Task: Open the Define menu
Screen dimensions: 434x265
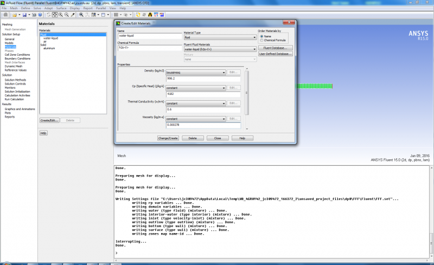Action: (25, 8)
